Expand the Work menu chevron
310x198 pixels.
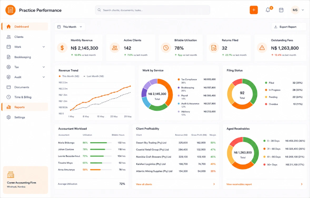point(44,47)
